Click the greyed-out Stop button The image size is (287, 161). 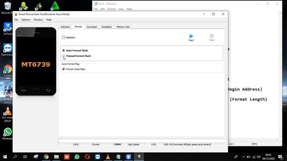(x=211, y=38)
